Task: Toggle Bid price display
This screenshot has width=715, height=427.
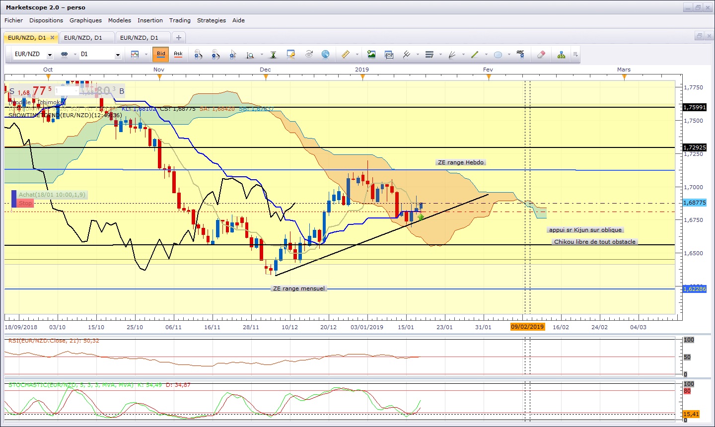Action: 161,54
